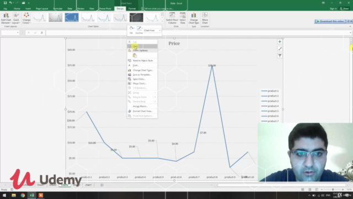353x199 pixels.
Task: Select the dark black chart style thumbnail
Action: [x=136, y=17]
